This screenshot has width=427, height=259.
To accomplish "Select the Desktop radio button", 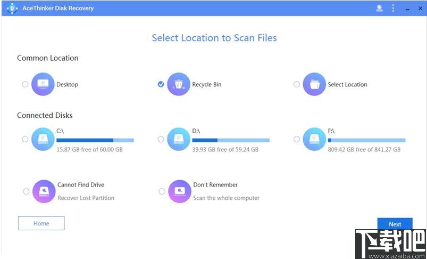I will pos(25,84).
